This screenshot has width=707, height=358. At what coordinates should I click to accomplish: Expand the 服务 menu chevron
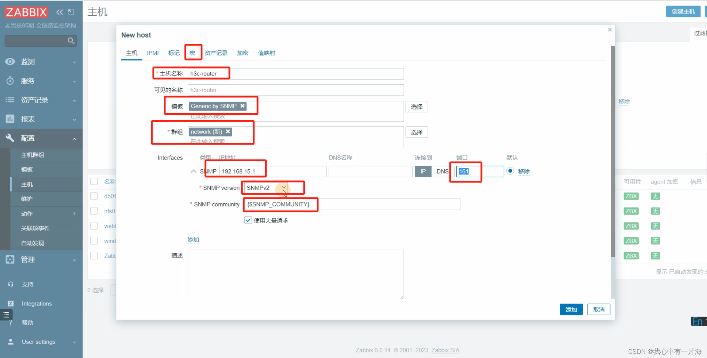tap(74, 81)
